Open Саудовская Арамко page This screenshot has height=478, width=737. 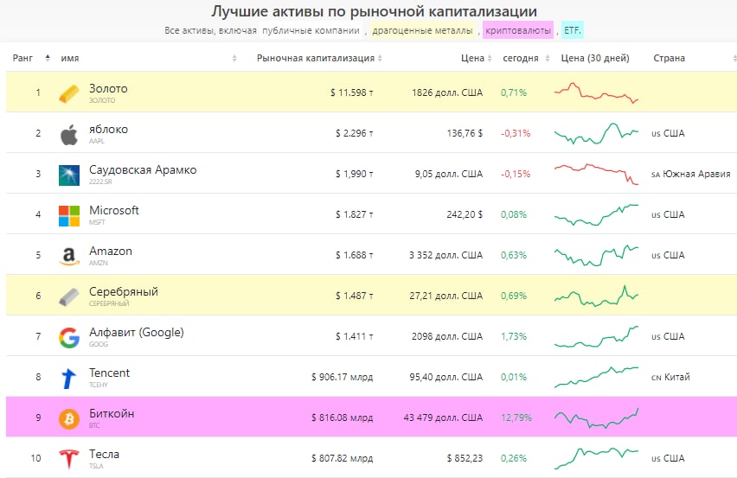(x=143, y=169)
